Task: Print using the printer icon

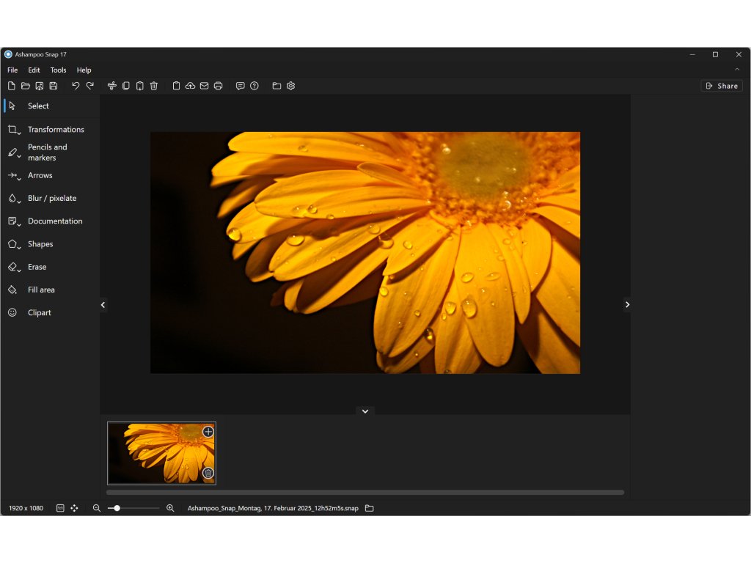Action: (x=219, y=86)
